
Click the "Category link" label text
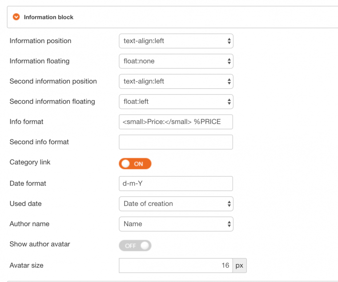(30, 162)
